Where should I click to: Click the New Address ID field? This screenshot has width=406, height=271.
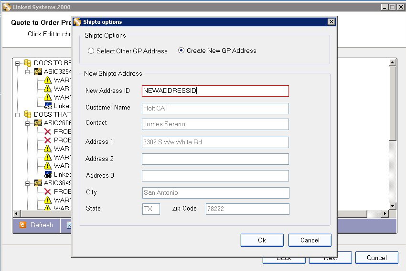215,91
